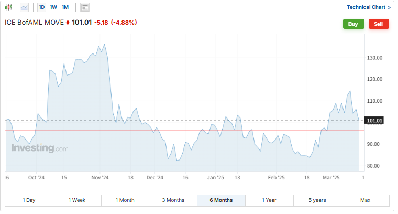398x214 pixels.
Task: Open the chart news/table icon
Action: [85, 7]
